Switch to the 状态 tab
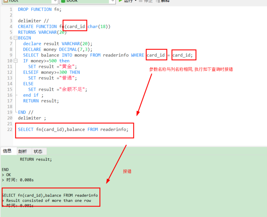 click(38, 151)
